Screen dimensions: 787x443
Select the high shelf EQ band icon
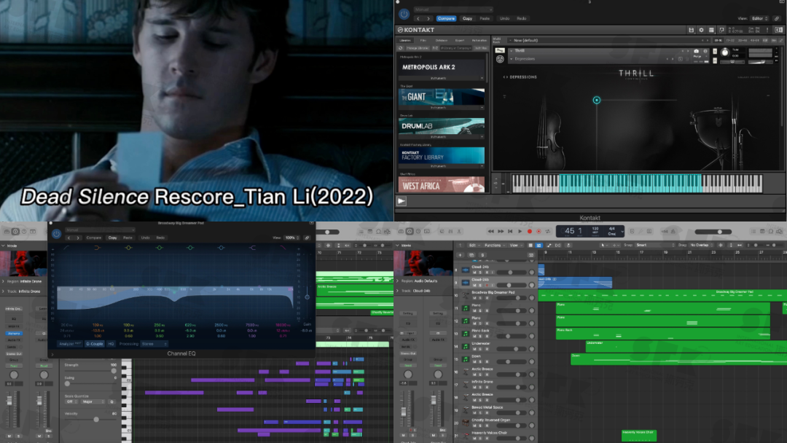click(x=252, y=248)
